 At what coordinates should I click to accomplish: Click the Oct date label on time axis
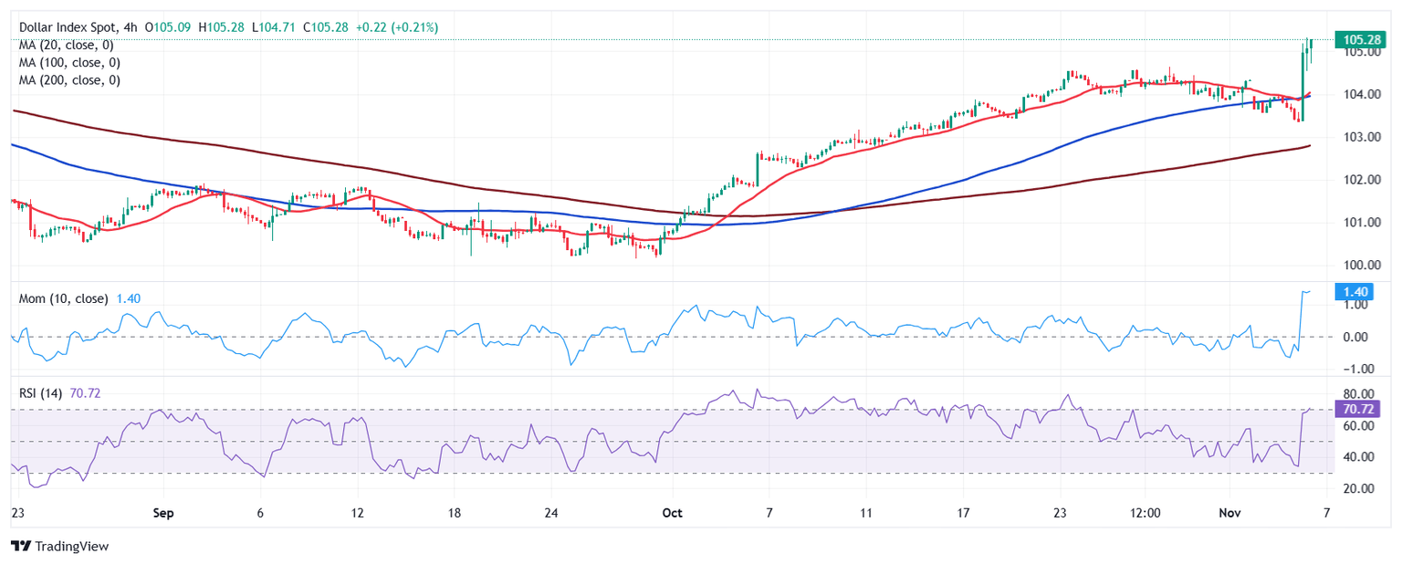[674, 514]
